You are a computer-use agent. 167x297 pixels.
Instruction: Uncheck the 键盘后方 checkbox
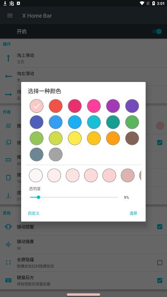click(160, 280)
